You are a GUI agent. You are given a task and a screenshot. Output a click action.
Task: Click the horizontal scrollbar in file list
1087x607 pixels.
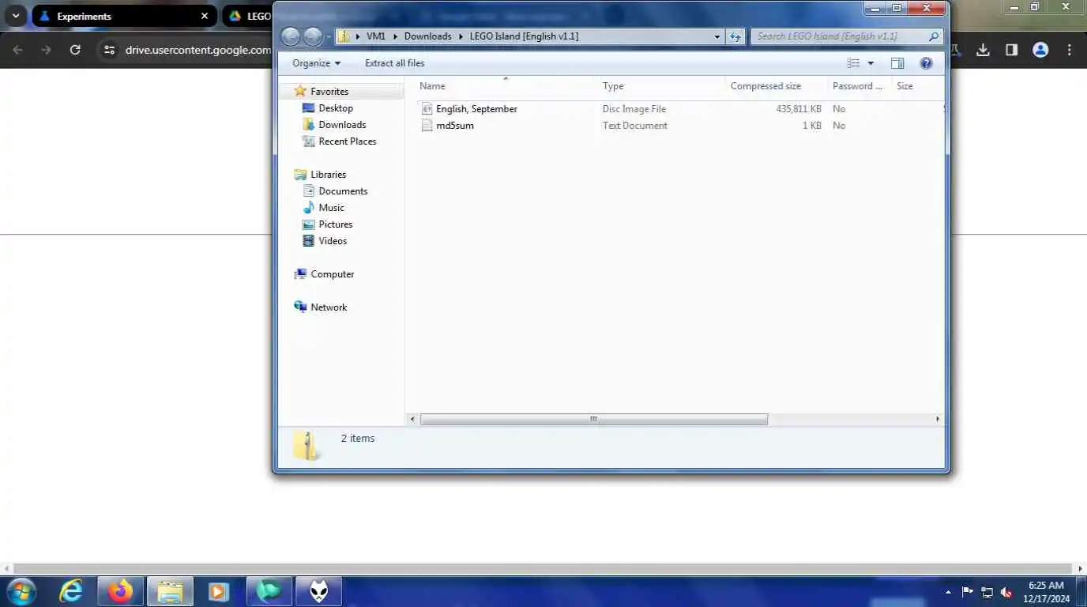tap(593, 419)
